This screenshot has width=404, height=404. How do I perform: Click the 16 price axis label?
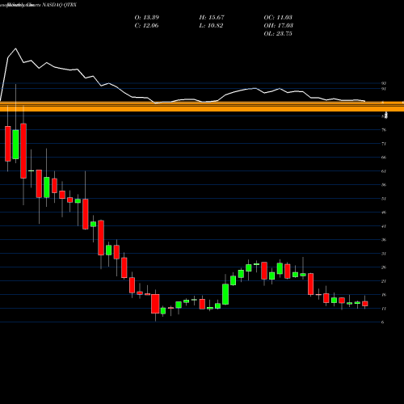point(384,295)
